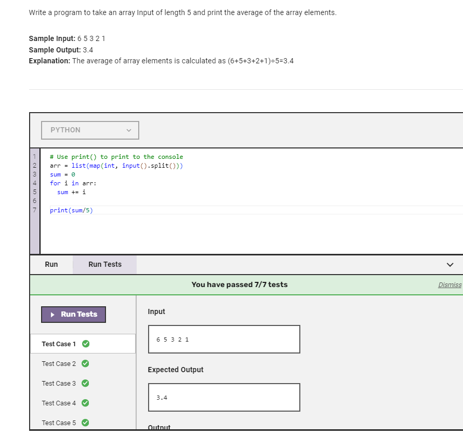Screen dimensions: 463x435
Task: Click green checkmark beside Test Case 1
Action: [x=86, y=344]
